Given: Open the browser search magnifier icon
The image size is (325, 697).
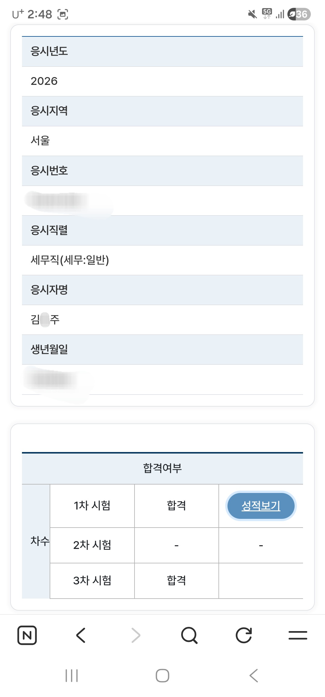Looking at the screenshot, I should [190, 635].
